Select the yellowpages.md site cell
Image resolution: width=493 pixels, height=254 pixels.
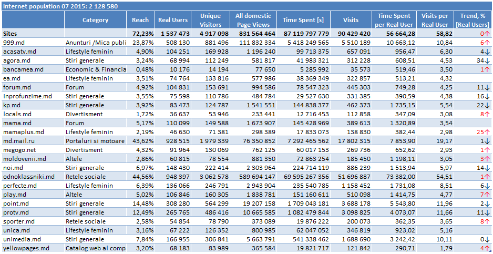click(33, 248)
